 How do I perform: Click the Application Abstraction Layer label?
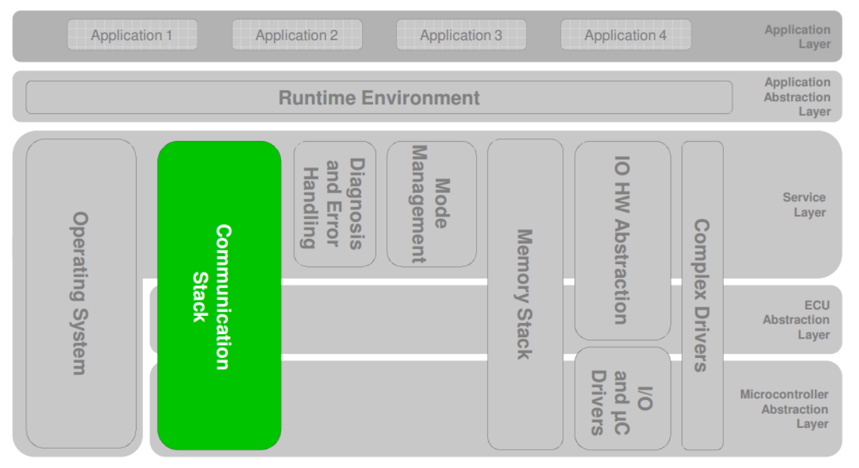[797, 97]
